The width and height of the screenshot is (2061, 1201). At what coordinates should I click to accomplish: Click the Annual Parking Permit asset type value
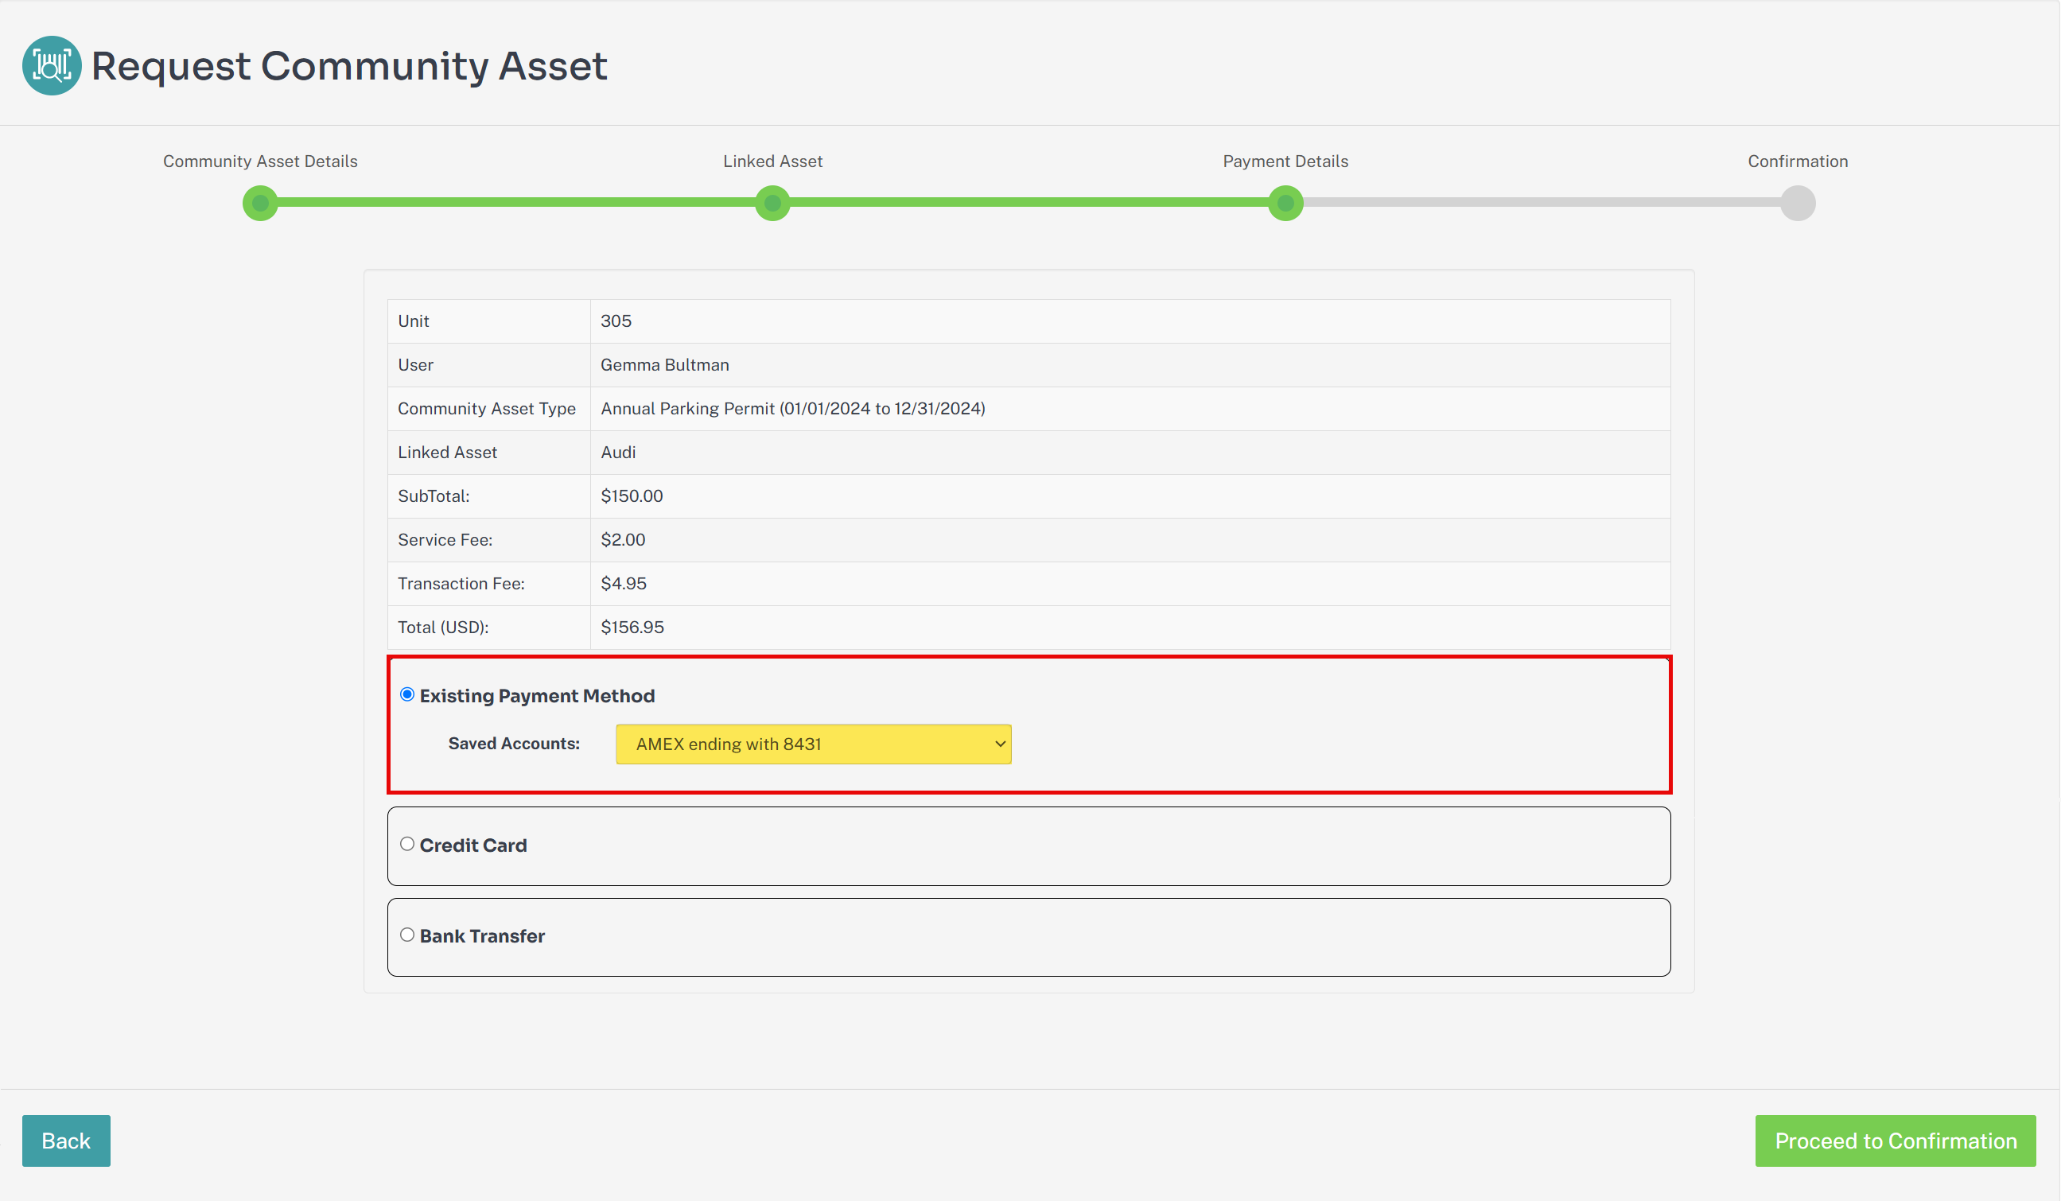[792, 409]
